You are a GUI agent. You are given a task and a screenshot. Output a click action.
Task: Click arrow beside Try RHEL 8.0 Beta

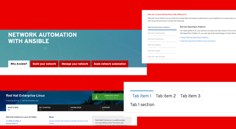tap(20, 121)
